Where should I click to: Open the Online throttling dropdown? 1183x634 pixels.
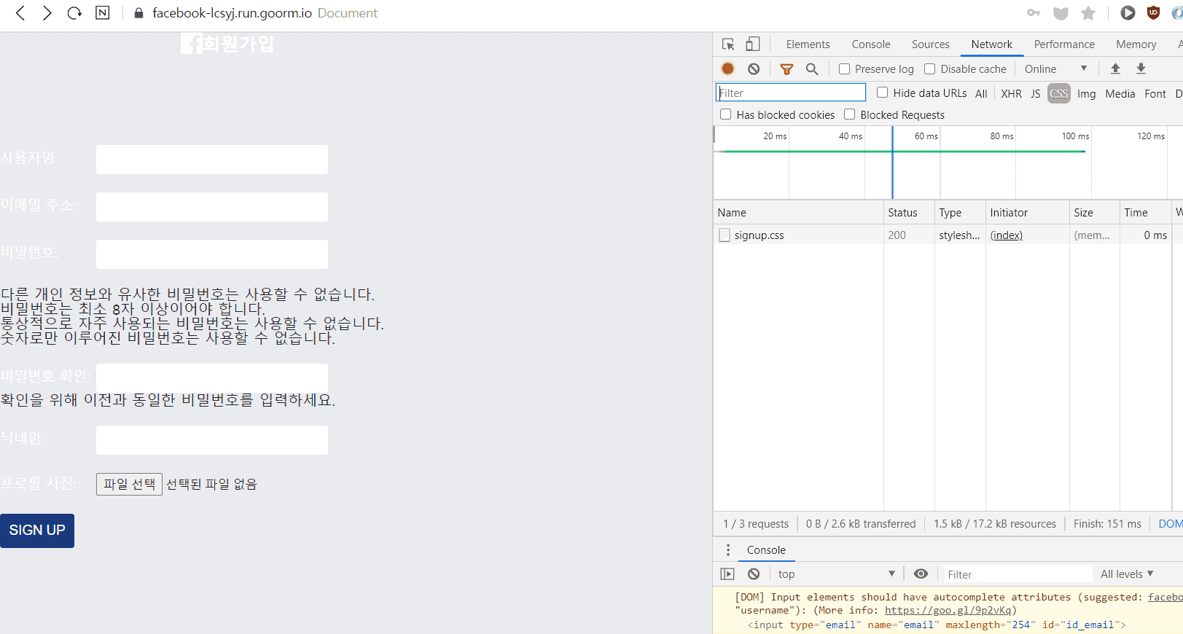[1056, 69]
